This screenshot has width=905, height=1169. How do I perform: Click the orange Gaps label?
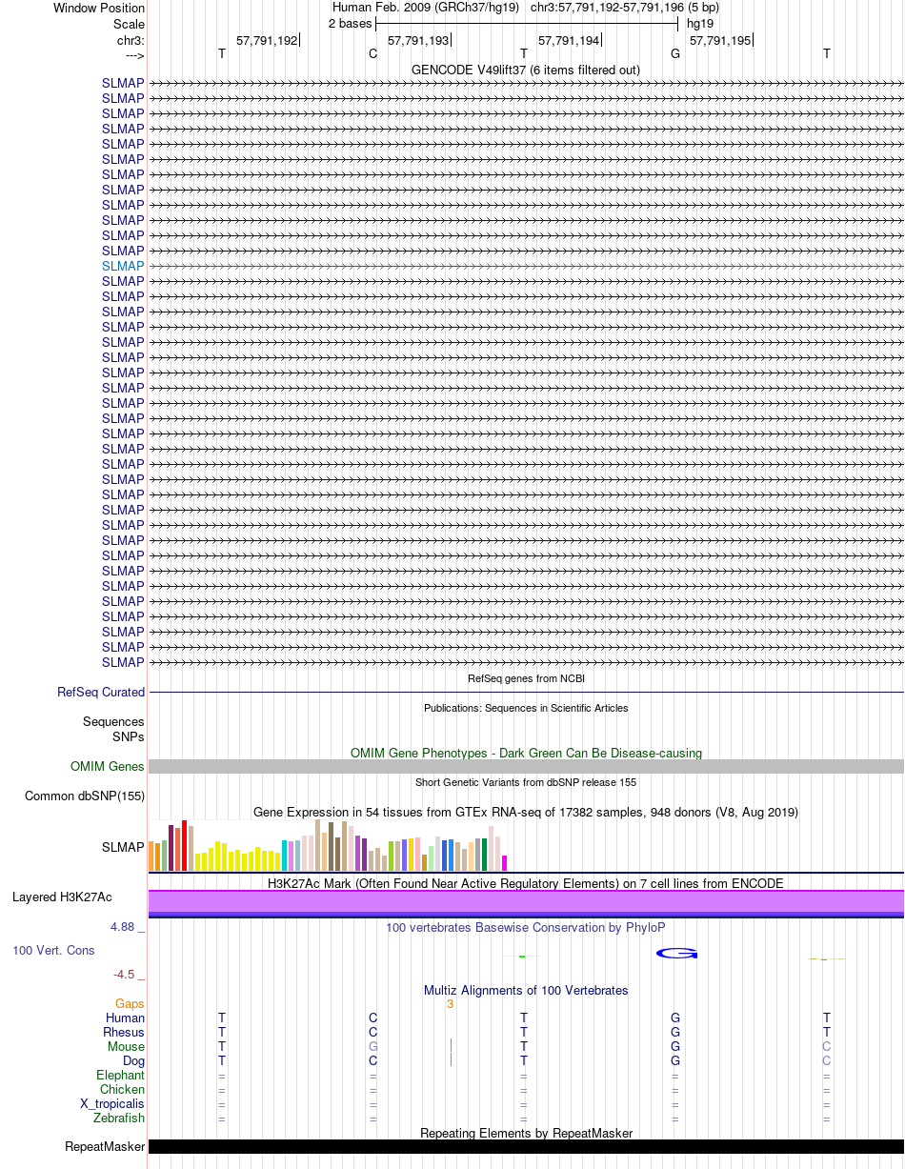(130, 1004)
